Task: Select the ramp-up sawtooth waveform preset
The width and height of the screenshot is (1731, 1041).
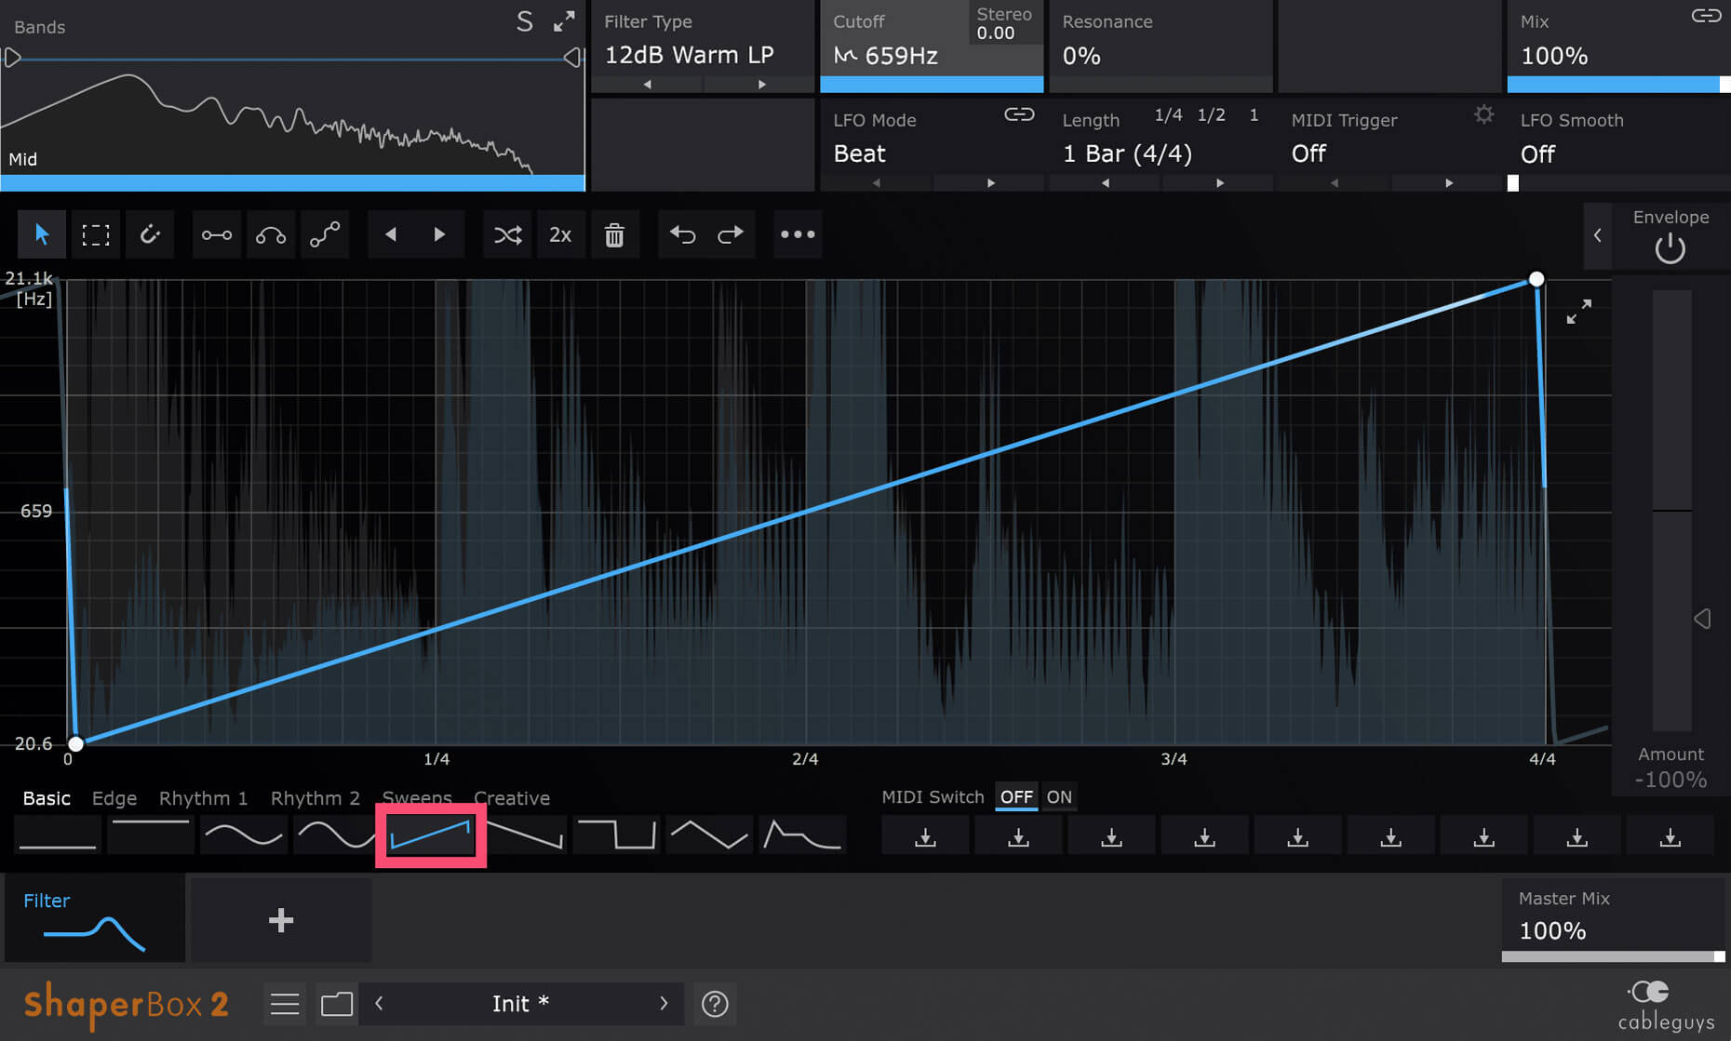Action: click(430, 834)
